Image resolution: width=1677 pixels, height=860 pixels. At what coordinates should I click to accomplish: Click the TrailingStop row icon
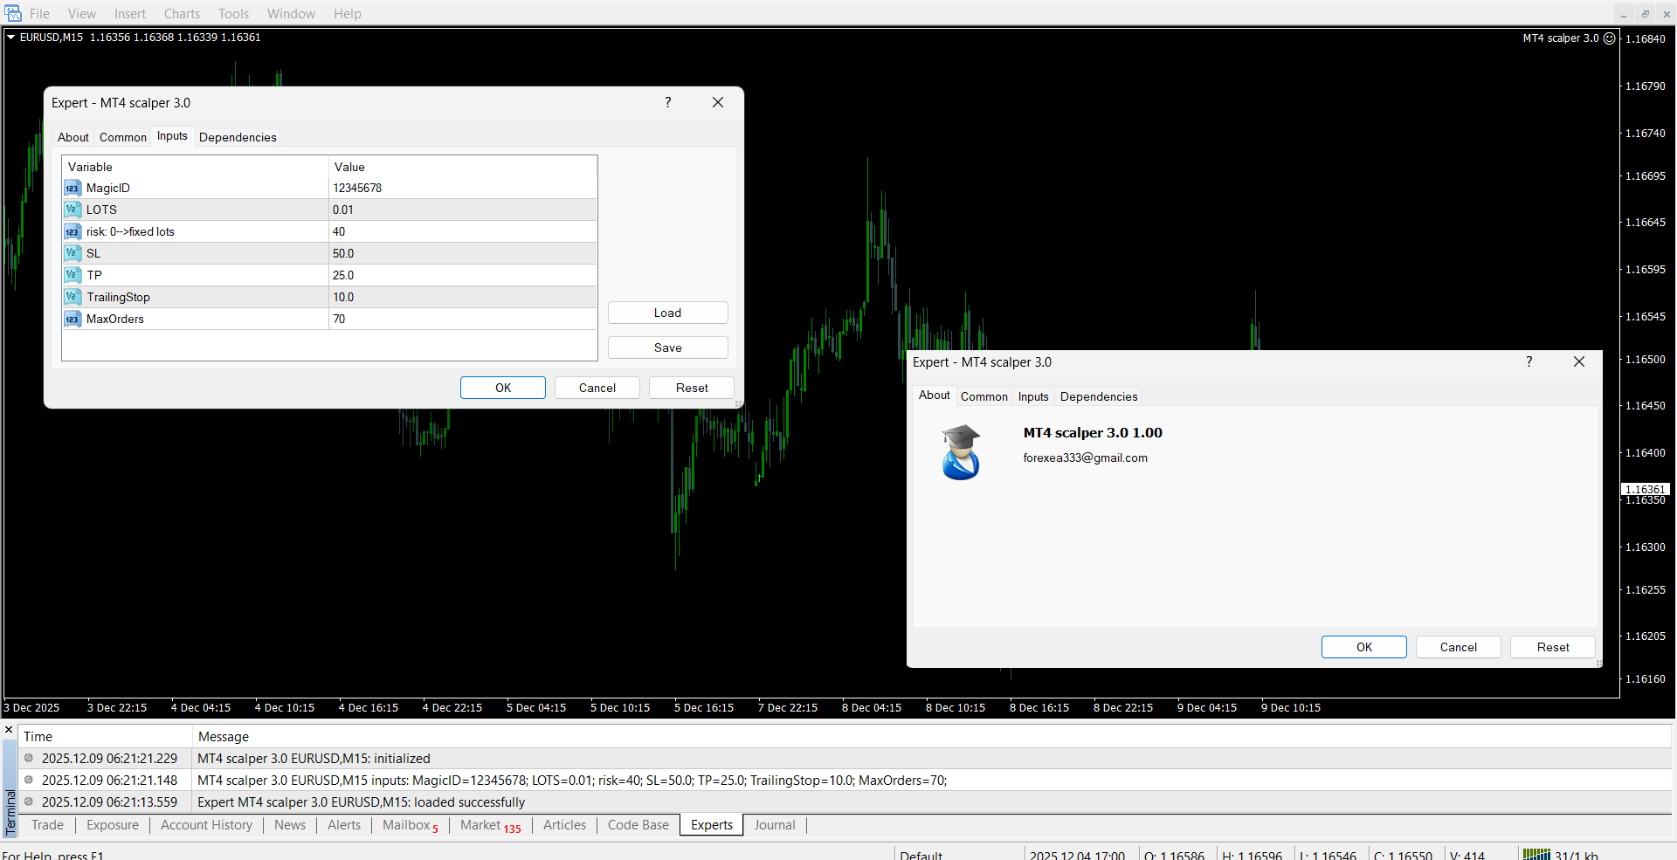pyautogui.click(x=72, y=297)
